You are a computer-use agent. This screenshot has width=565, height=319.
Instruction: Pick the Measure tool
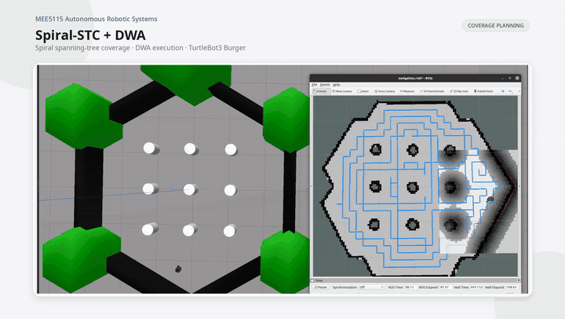[407, 91]
